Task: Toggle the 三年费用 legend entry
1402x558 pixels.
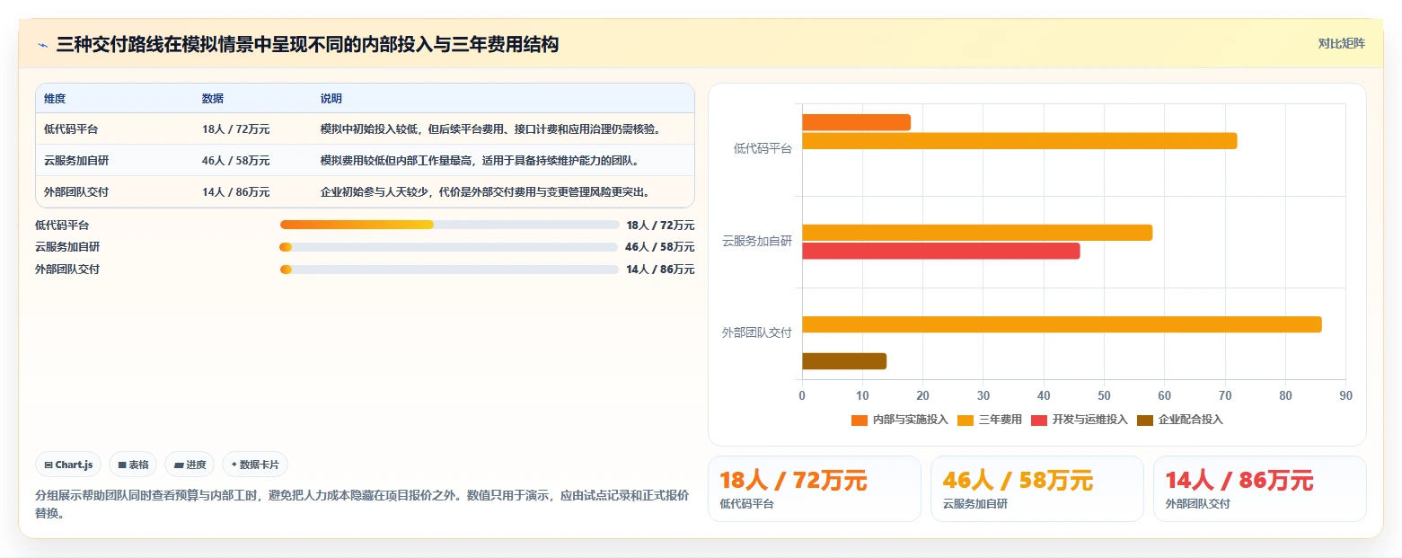Action: pyautogui.click(x=990, y=420)
